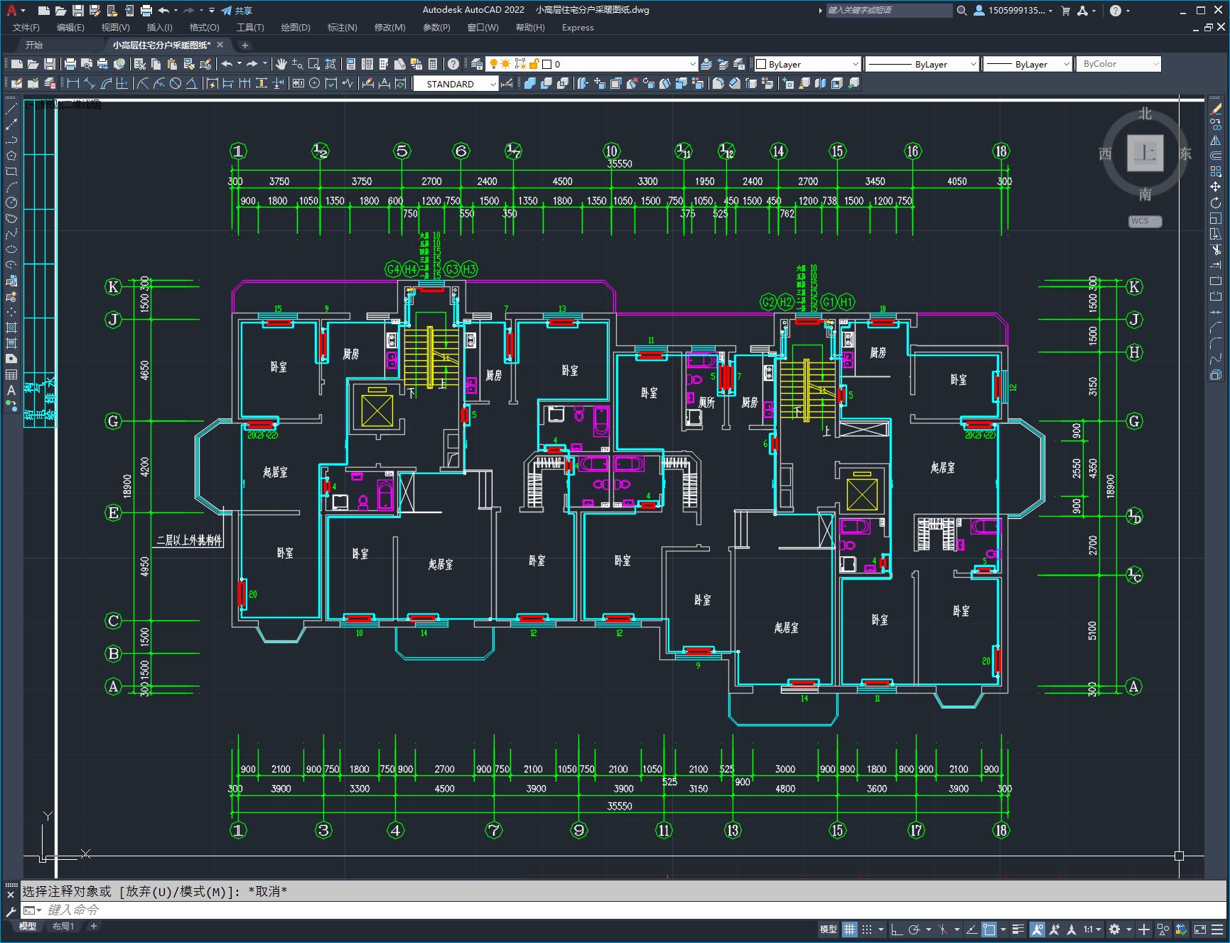The width and height of the screenshot is (1230, 943).
Task: Click the 模型 button in status bar
Action: click(x=829, y=929)
